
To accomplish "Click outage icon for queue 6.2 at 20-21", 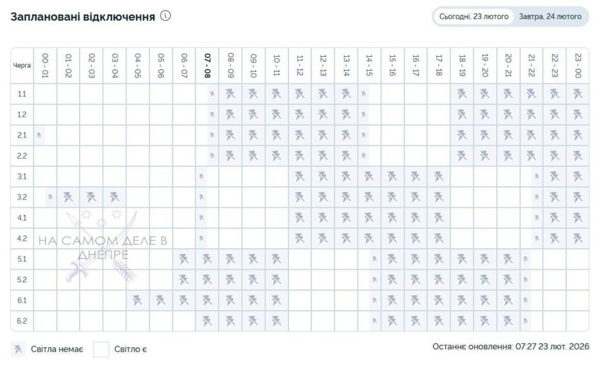I will click(x=508, y=321).
